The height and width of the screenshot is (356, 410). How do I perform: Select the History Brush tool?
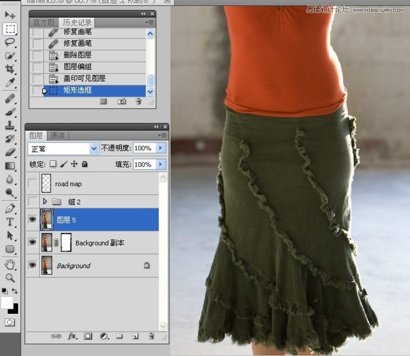(10, 138)
